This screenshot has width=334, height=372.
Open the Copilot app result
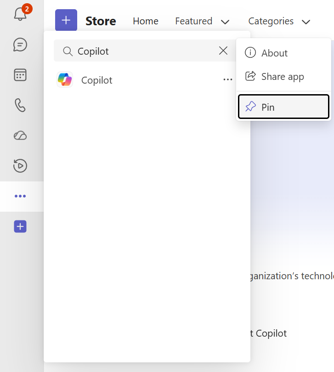(x=145, y=80)
